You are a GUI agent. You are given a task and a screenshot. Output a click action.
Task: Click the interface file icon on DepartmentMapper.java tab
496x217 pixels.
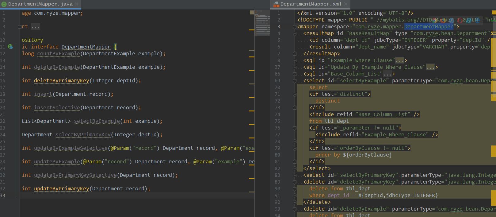pyautogui.click(x=4, y=4)
